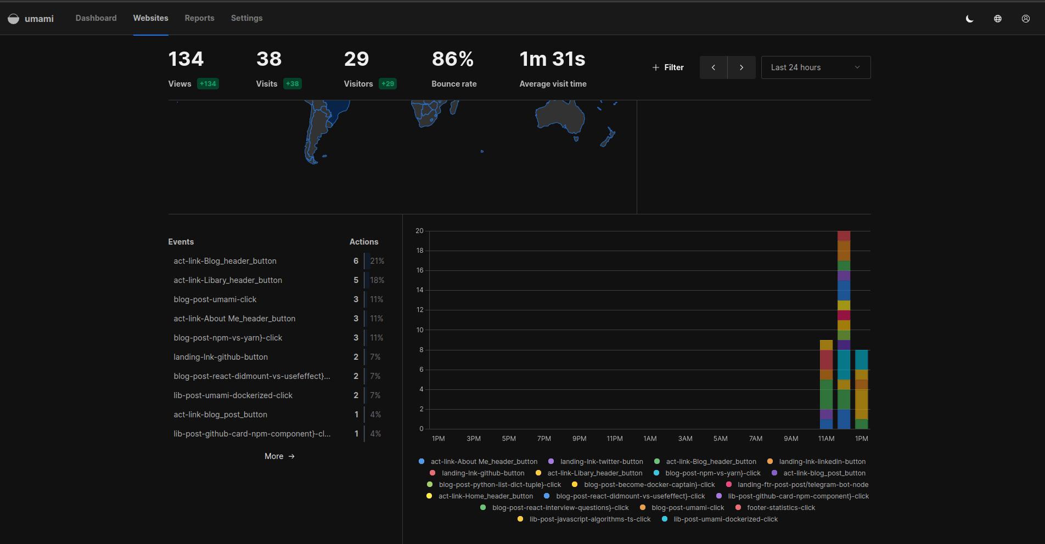This screenshot has height=544, width=1045.
Task: Open the user profile icon
Action: point(1026,19)
